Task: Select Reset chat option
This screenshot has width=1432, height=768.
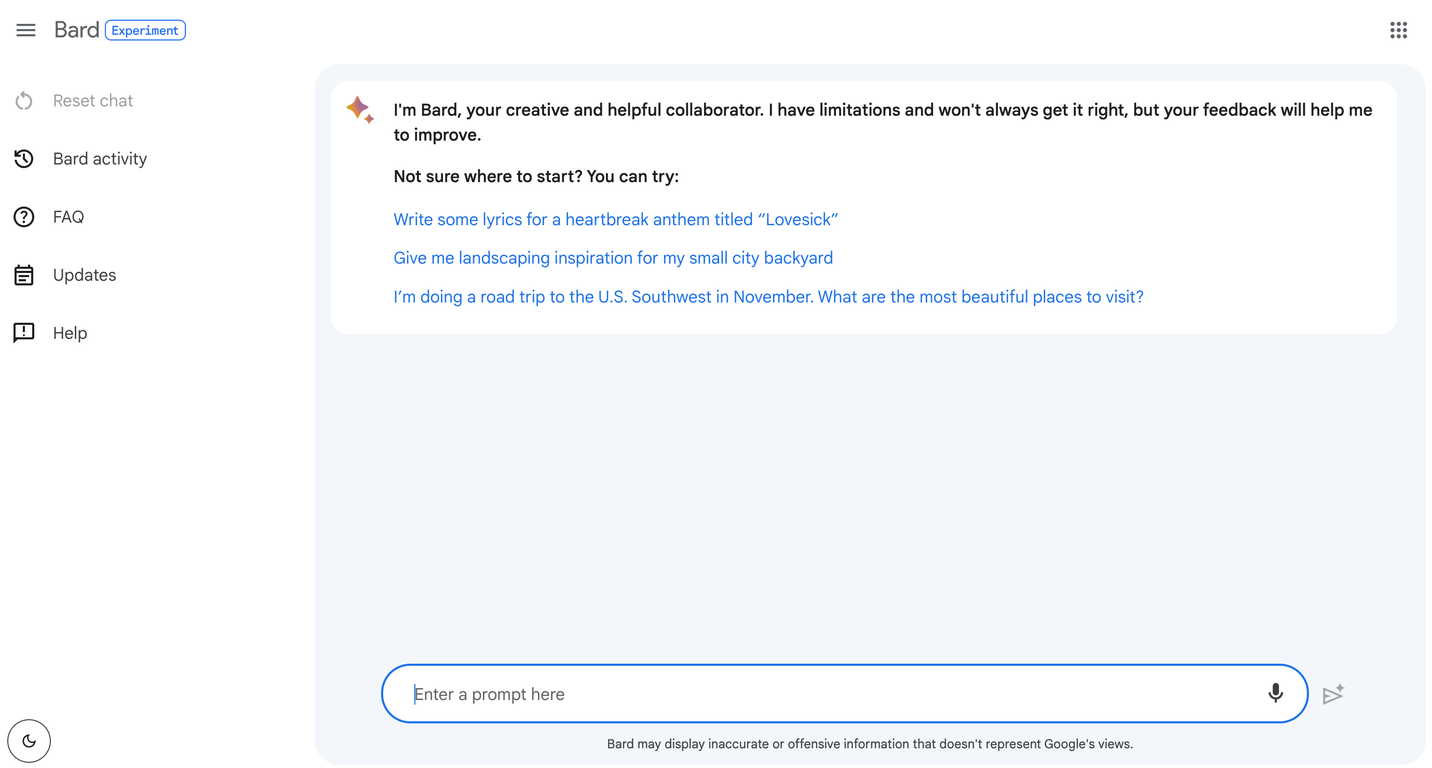Action: (93, 100)
